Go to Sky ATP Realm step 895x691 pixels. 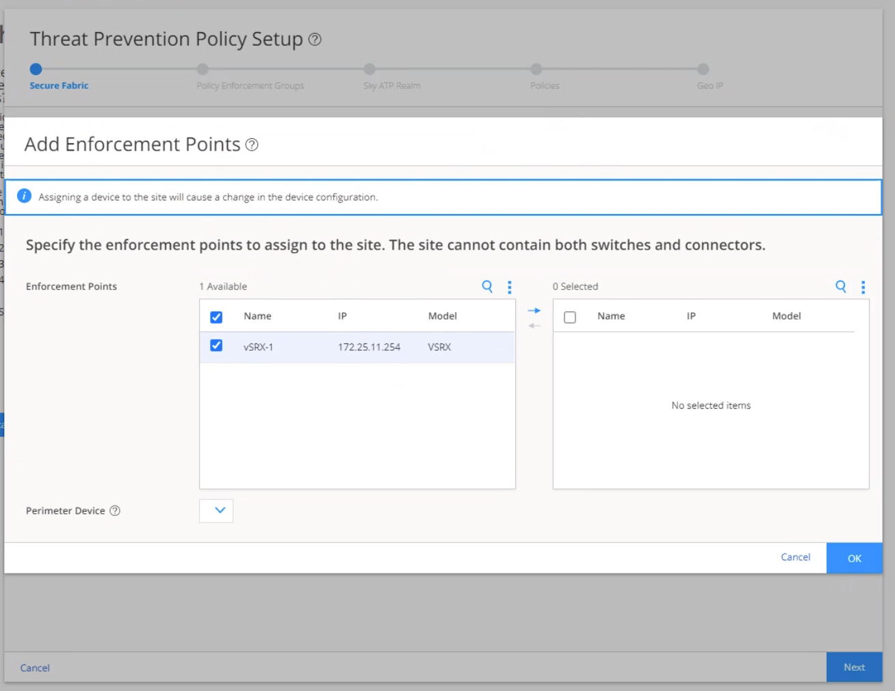(369, 69)
